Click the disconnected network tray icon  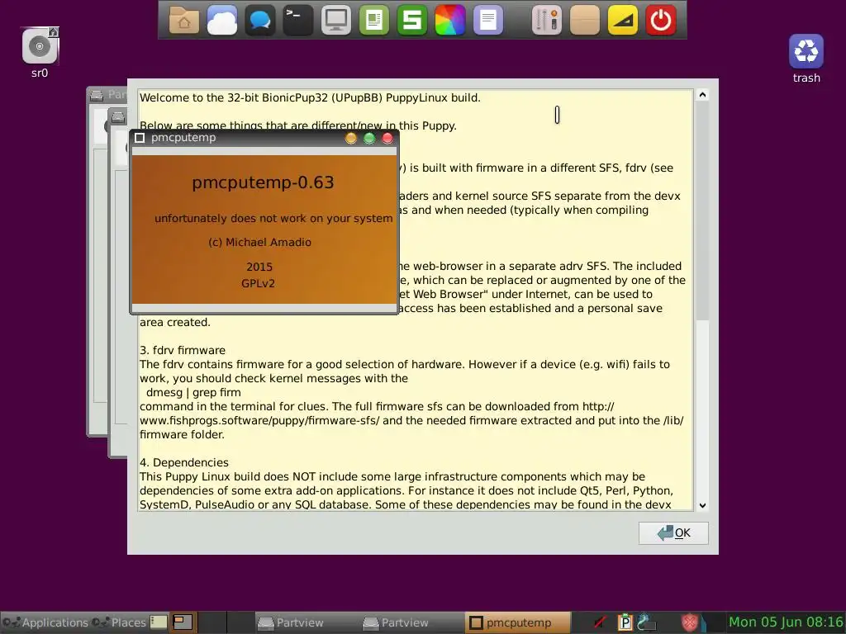(600, 622)
